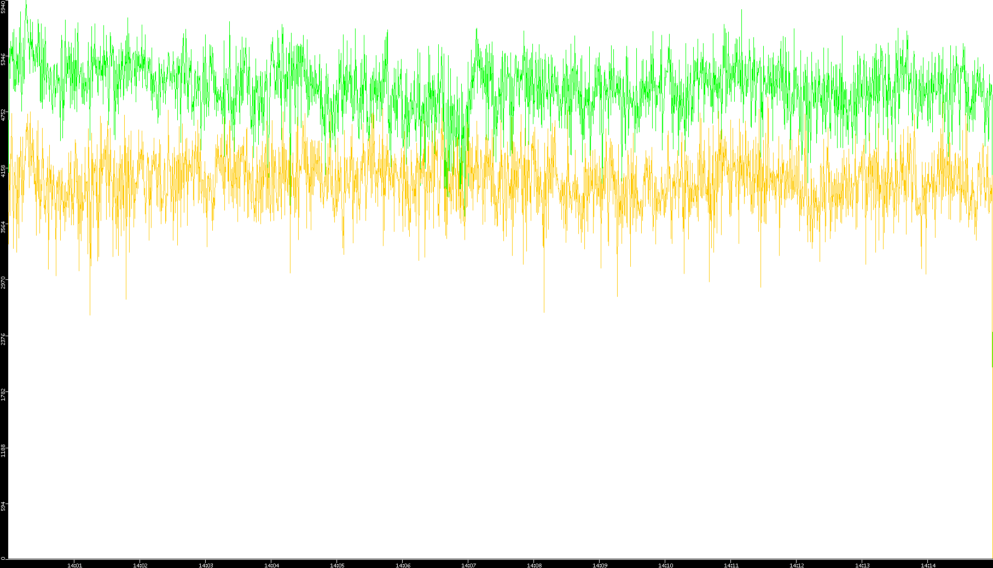Click the 14:01 time label on the x-axis

74,565
